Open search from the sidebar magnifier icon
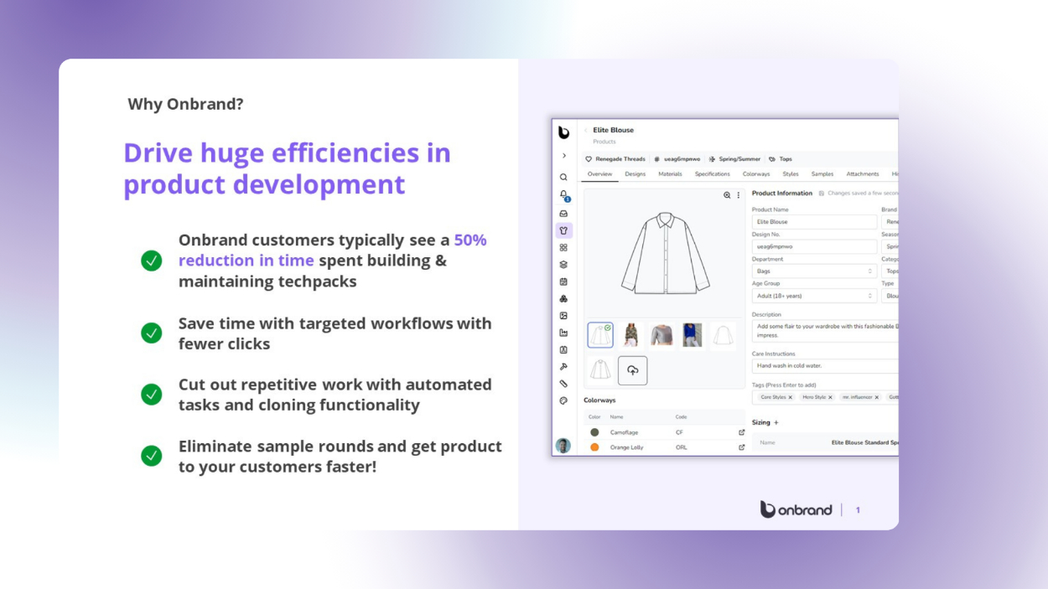This screenshot has width=1048, height=589. click(x=563, y=178)
